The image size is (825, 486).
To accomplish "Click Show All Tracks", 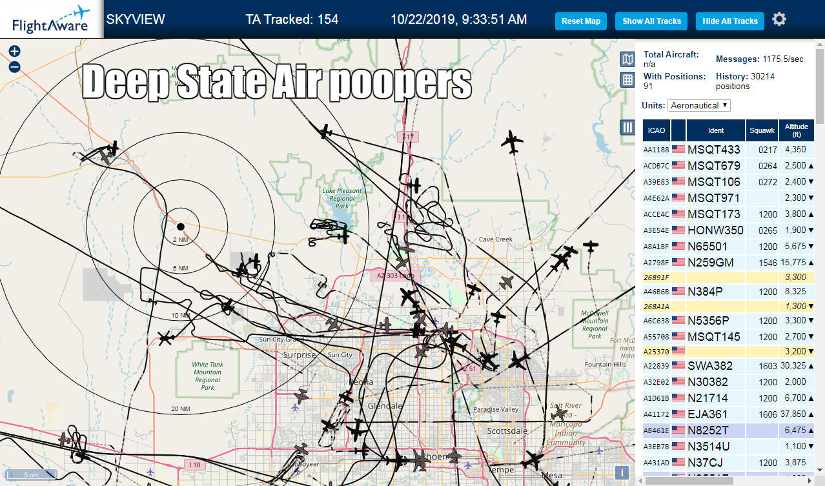I will (x=651, y=21).
